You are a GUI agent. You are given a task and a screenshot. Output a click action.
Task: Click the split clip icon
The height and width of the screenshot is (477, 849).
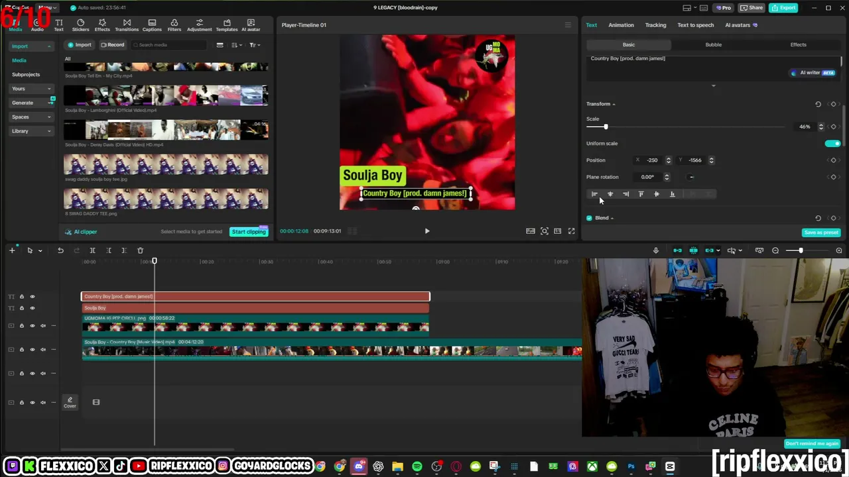tap(92, 250)
